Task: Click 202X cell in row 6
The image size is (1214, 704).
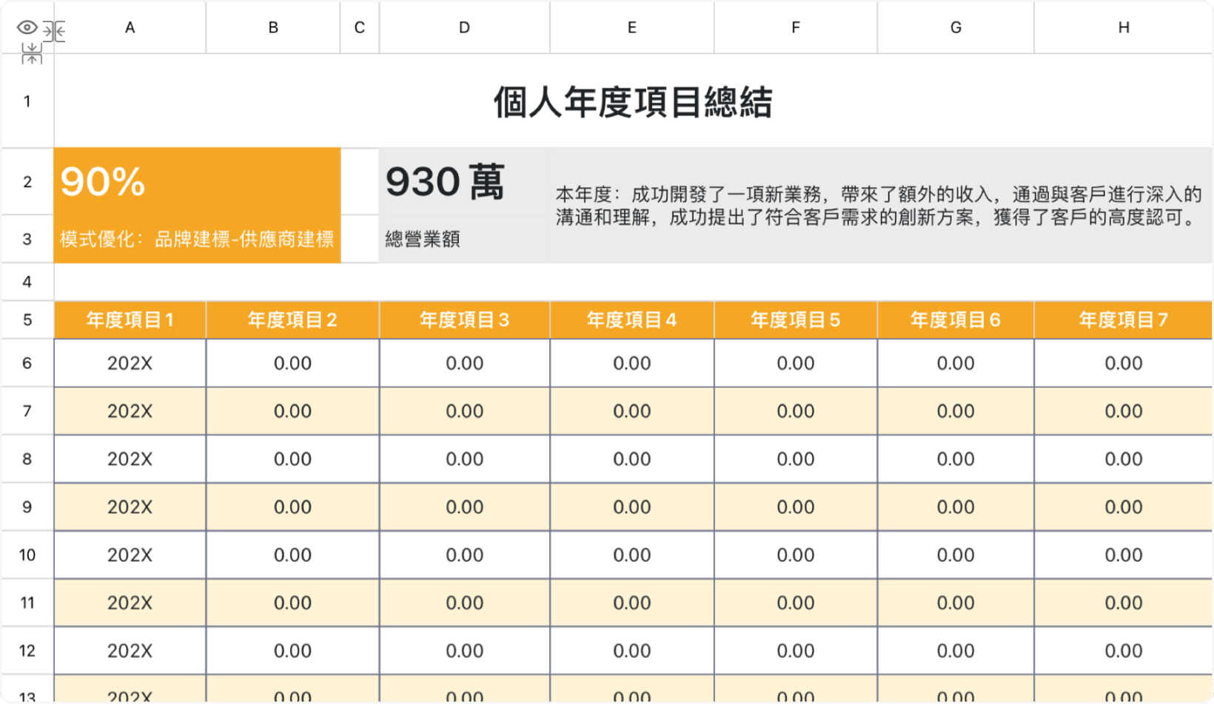Action: click(130, 363)
